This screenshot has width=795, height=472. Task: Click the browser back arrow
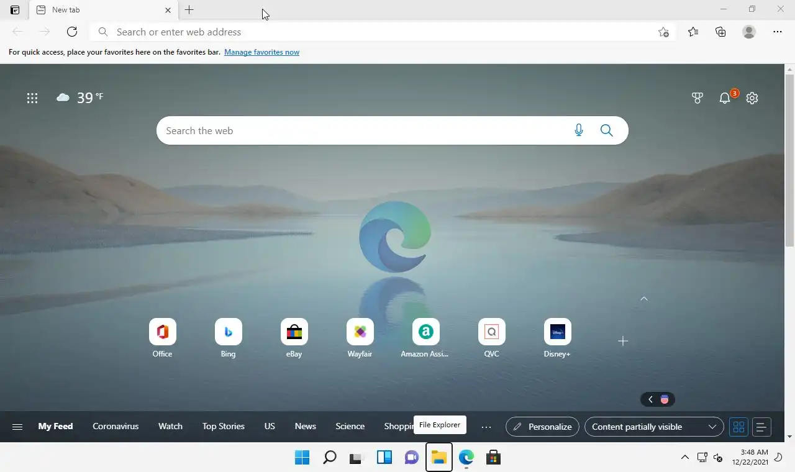pyautogui.click(x=17, y=32)
